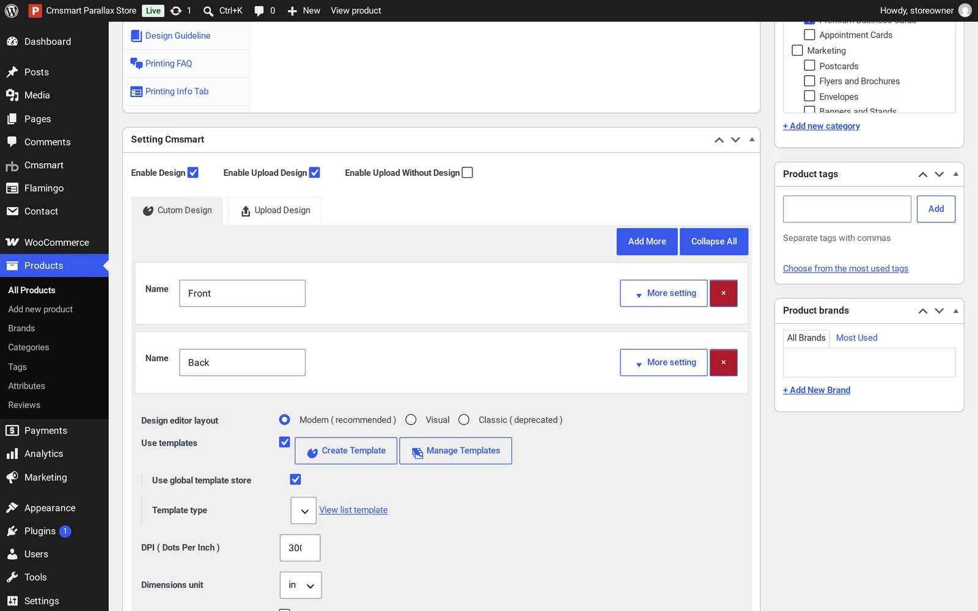Expand More setting for Front
The image size is (978, 611).
click(x=664, y=293)
